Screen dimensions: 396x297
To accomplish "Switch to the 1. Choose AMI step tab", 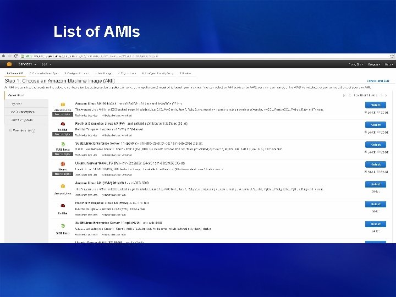I will pyautogui.click(x=15, y=73).
